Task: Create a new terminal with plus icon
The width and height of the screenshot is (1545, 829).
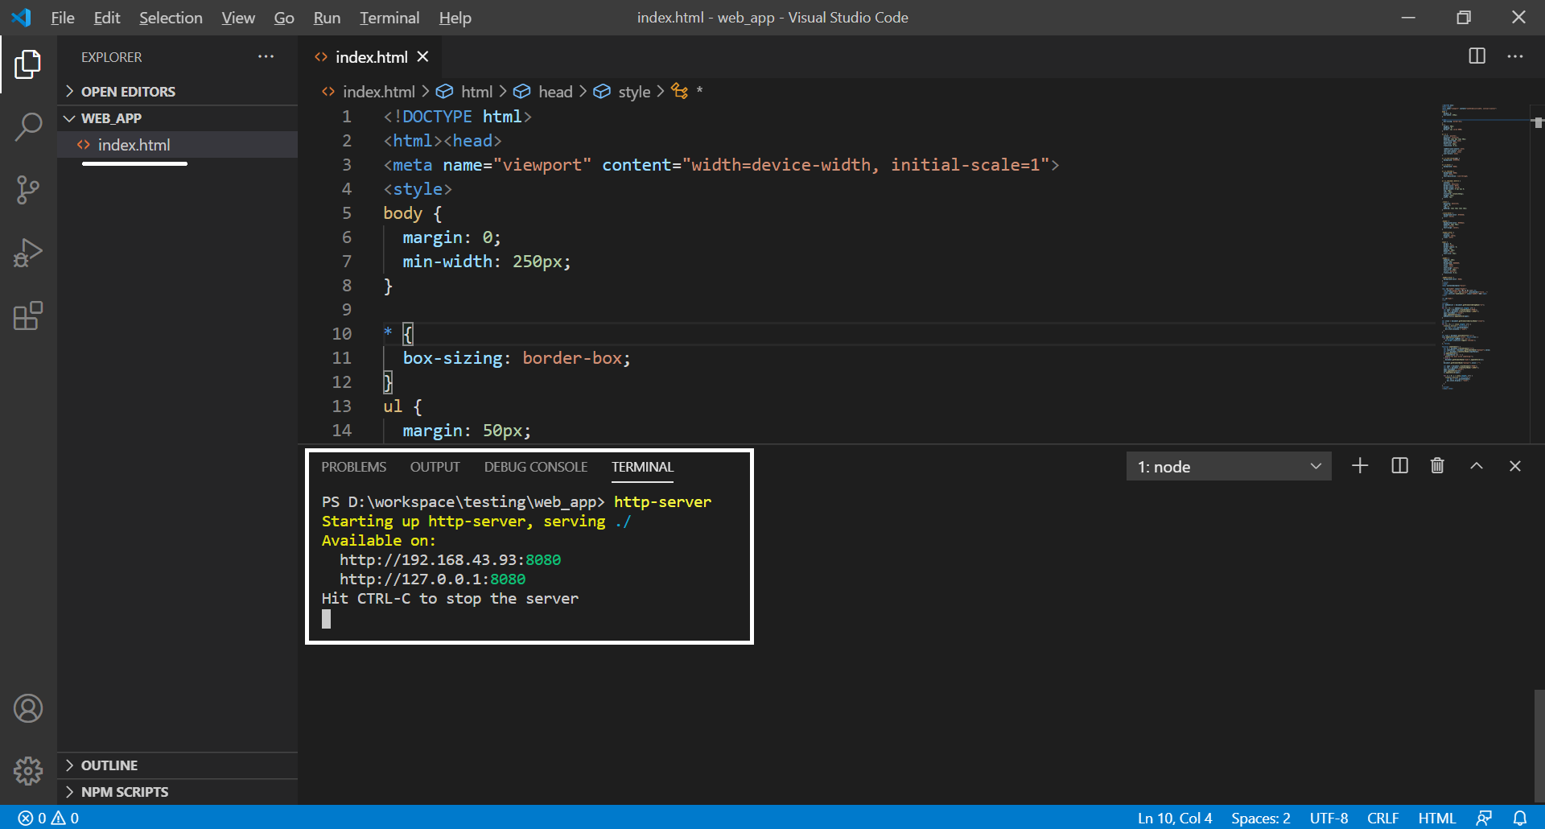Action: pyautogui.click(x=1360, y=466)
